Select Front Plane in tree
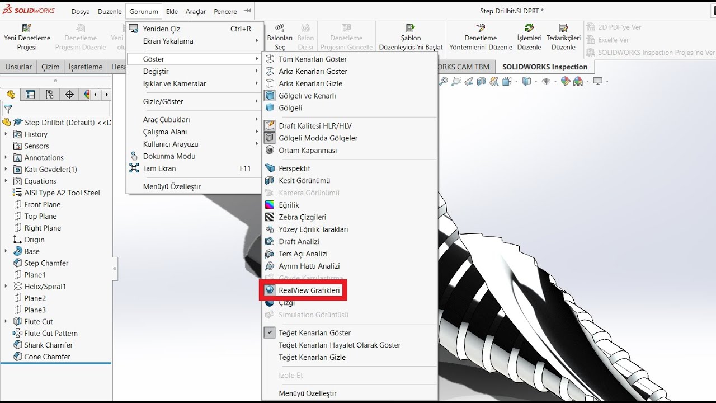This screenshot has width=716, height=403. [43, 205]
